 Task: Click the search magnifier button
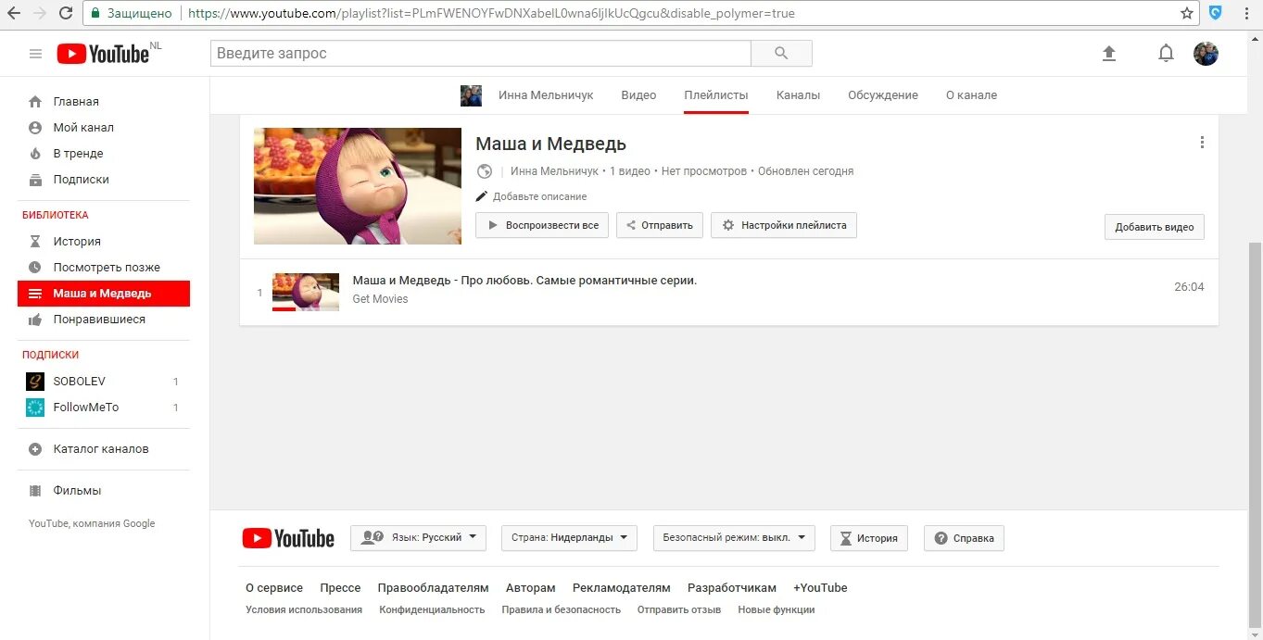(781, 54)
